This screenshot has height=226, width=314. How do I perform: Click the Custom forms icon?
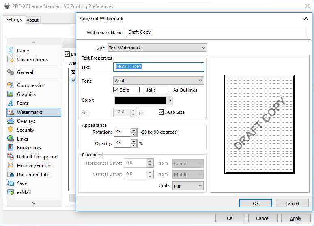[11, 59]
